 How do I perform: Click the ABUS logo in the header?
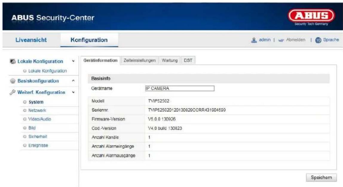tap(311, 18)
